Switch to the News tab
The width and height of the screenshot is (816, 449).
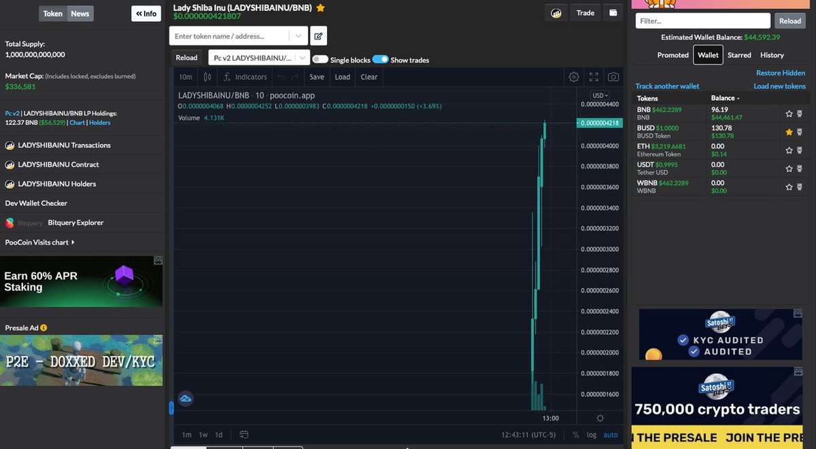click(x=80, y=14)
